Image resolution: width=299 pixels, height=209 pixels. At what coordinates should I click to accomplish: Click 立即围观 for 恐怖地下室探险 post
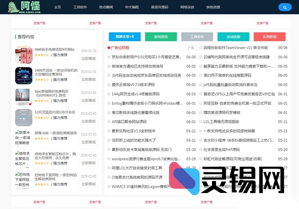[x=89, y=184]
